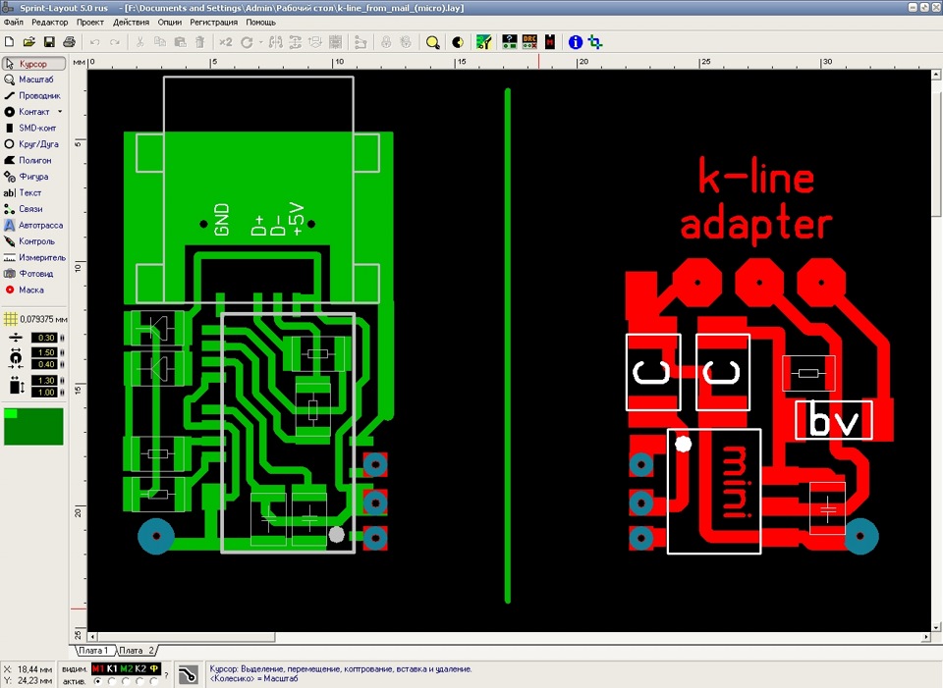Switch to the Плата 2 board tab

pos(138,650)
